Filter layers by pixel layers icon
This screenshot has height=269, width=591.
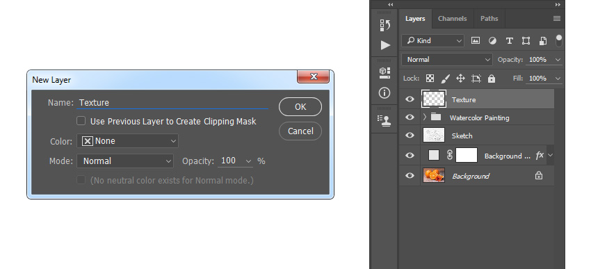pos(476,41)
